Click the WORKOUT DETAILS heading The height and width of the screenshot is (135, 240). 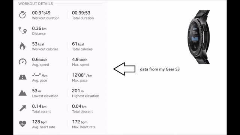(x=36, y=4)
